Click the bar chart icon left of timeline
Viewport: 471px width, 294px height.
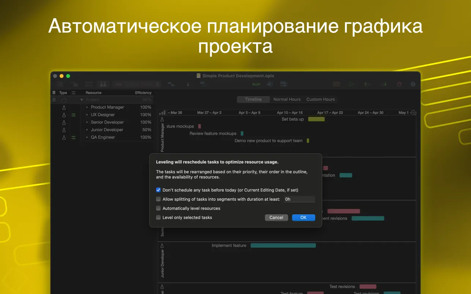163,113
